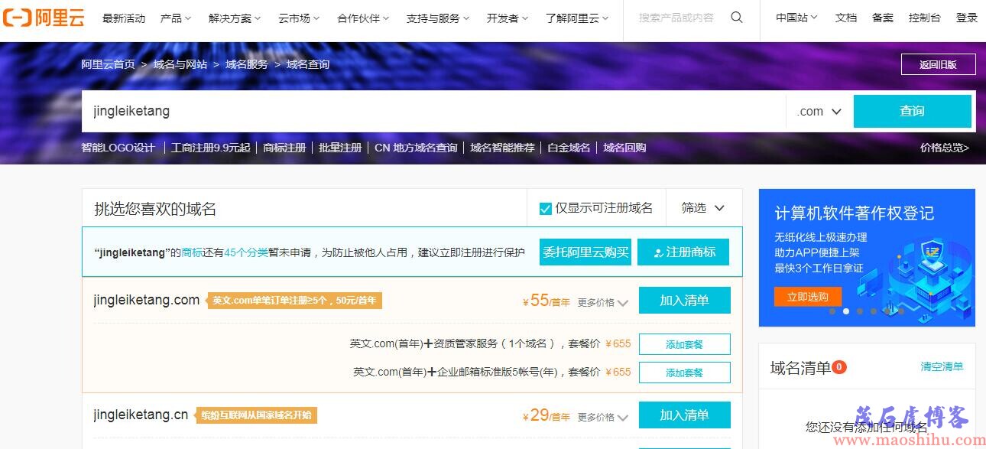Open 白金域名 link
986x449 pixels.
click(569, 148)
